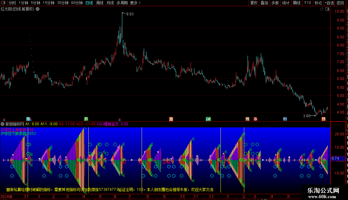Expand the 股朋指标网 indicator dropdown

point(2,124)
